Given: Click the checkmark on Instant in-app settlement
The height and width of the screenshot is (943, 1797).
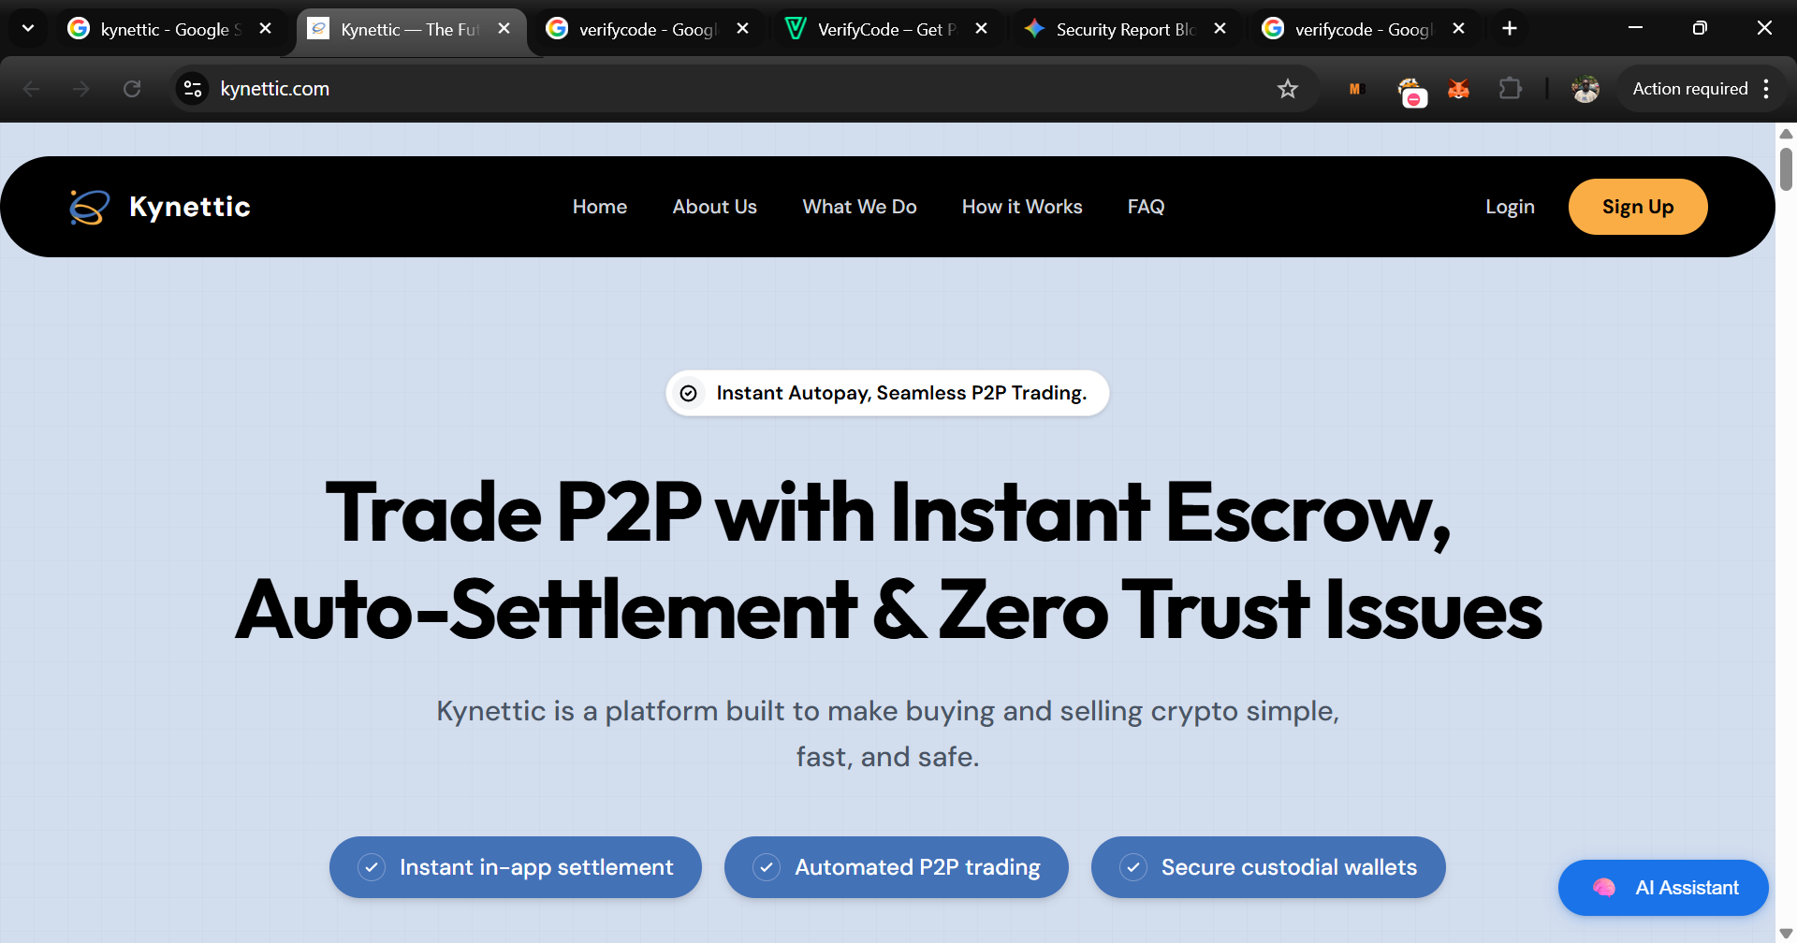Looking at the screenshot, I should pos(373,867).
